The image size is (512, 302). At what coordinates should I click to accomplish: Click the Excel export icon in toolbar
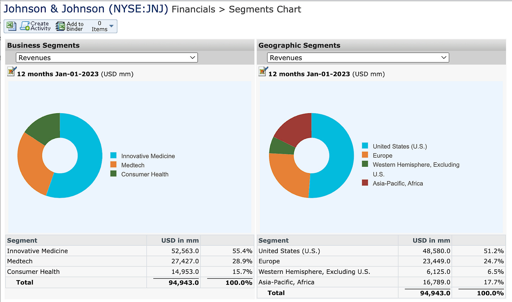coord(11,26)
